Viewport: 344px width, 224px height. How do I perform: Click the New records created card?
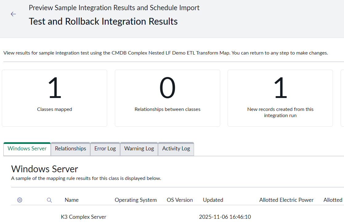[x=280, y=98]
